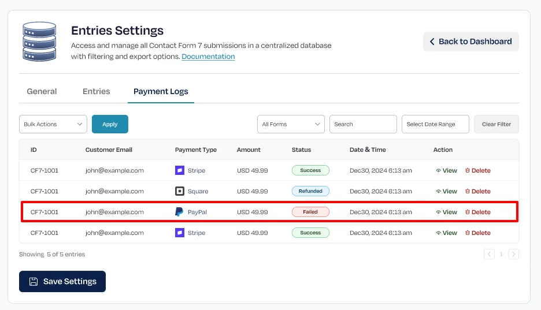This screenshot has width=541, height=310.
Task: Switch to the Entries tab
Action: [x=97, y=91]
